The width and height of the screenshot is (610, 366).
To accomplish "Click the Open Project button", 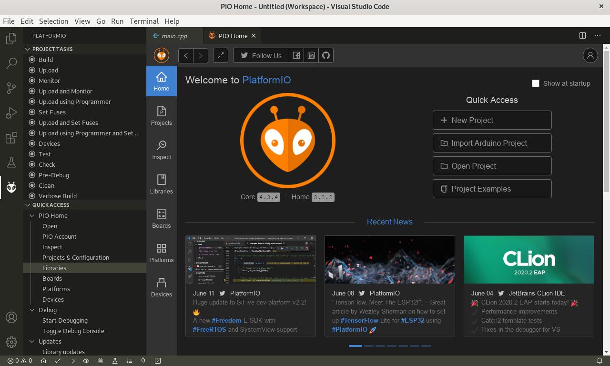I will (x=492, y=166).
